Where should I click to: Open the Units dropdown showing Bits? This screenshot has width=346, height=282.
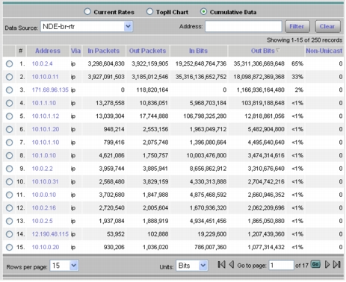[192, 266]
